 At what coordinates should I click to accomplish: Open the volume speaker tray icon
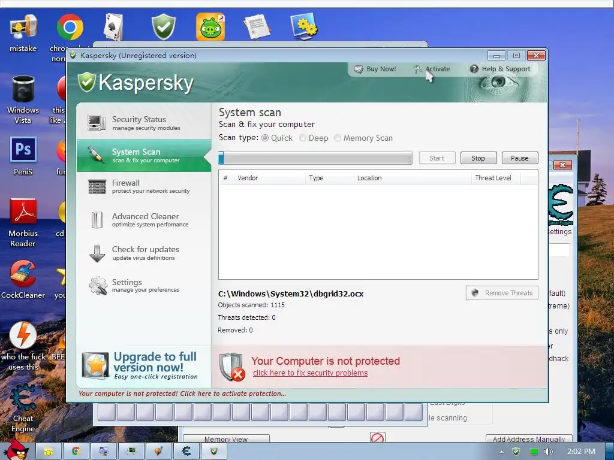coord(549,452)
